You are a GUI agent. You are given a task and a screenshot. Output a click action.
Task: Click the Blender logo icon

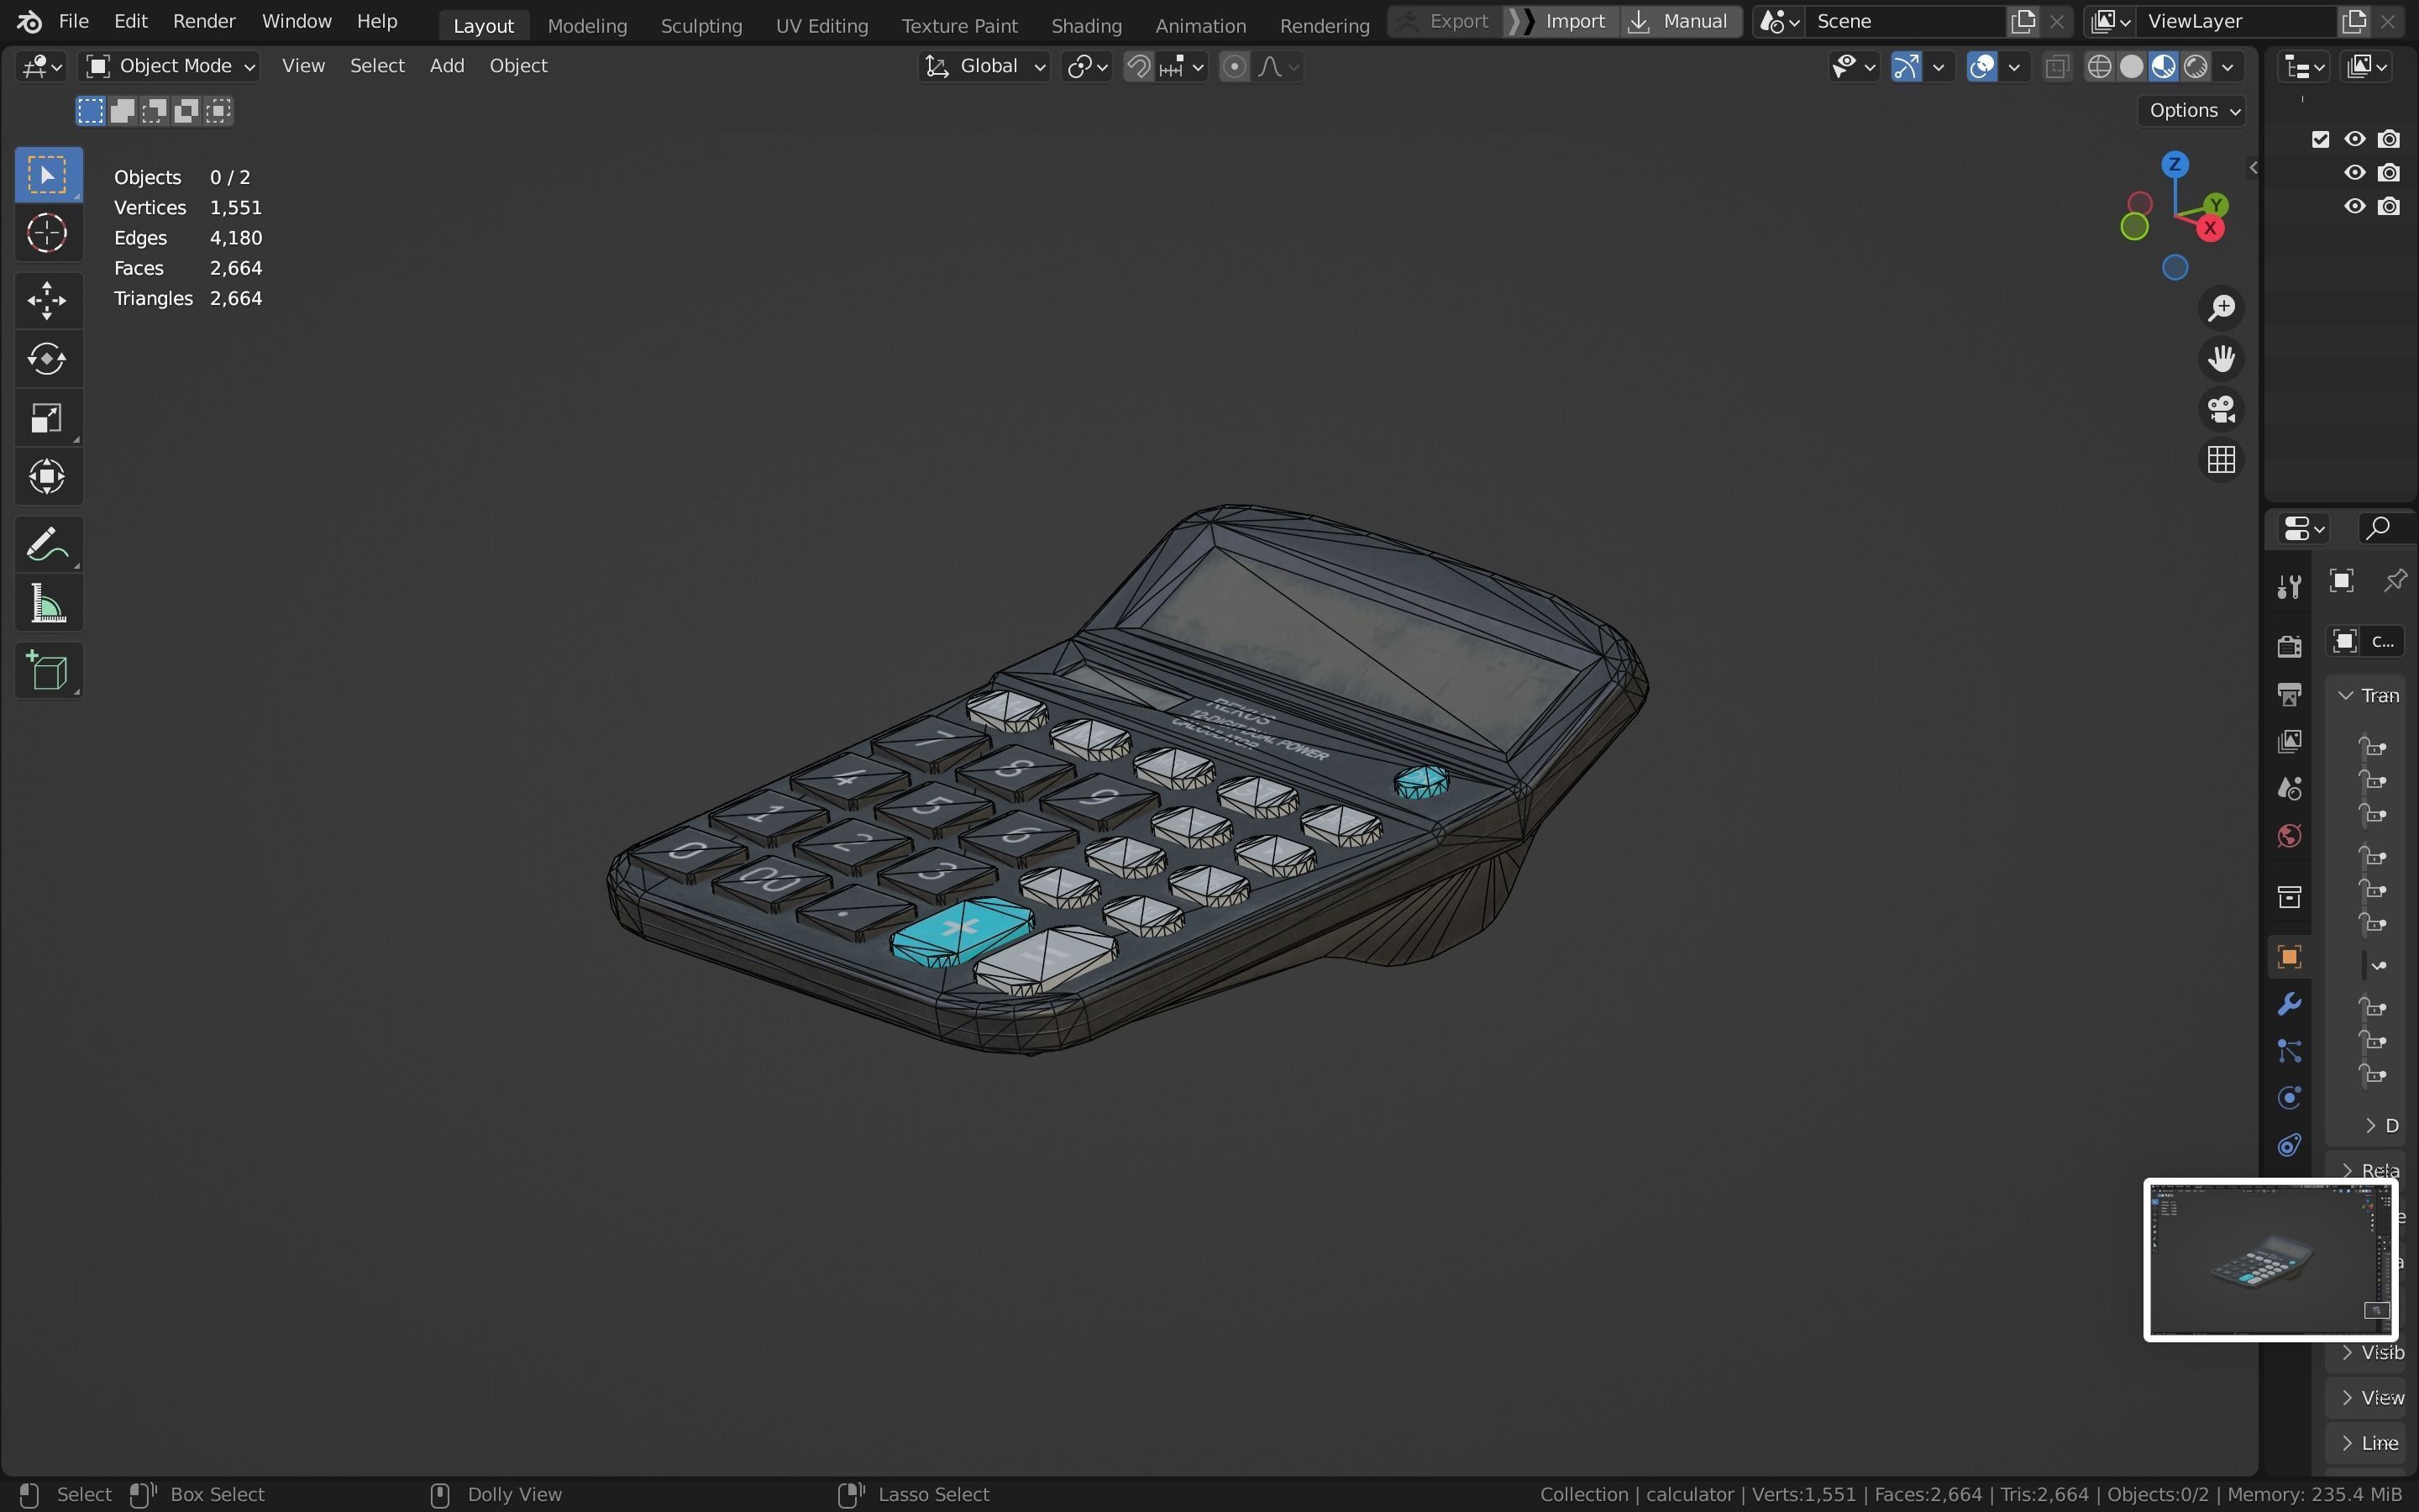pos(29,21)
